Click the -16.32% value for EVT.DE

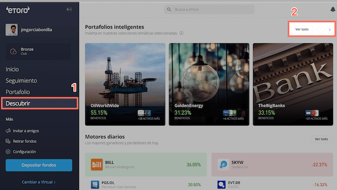320,185
